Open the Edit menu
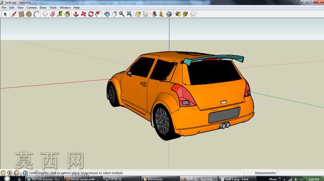Viewport: 324px width, 181px height. pos(12,8)
